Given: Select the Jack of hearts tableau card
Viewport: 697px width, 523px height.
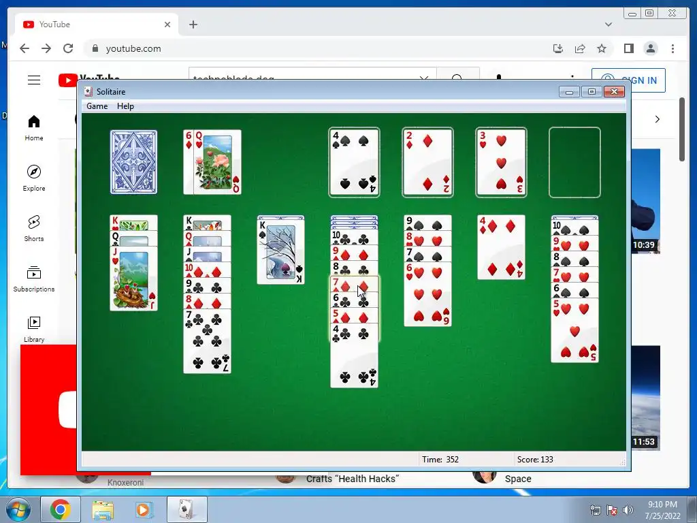Looking at the screenshot, I should 133,279.
